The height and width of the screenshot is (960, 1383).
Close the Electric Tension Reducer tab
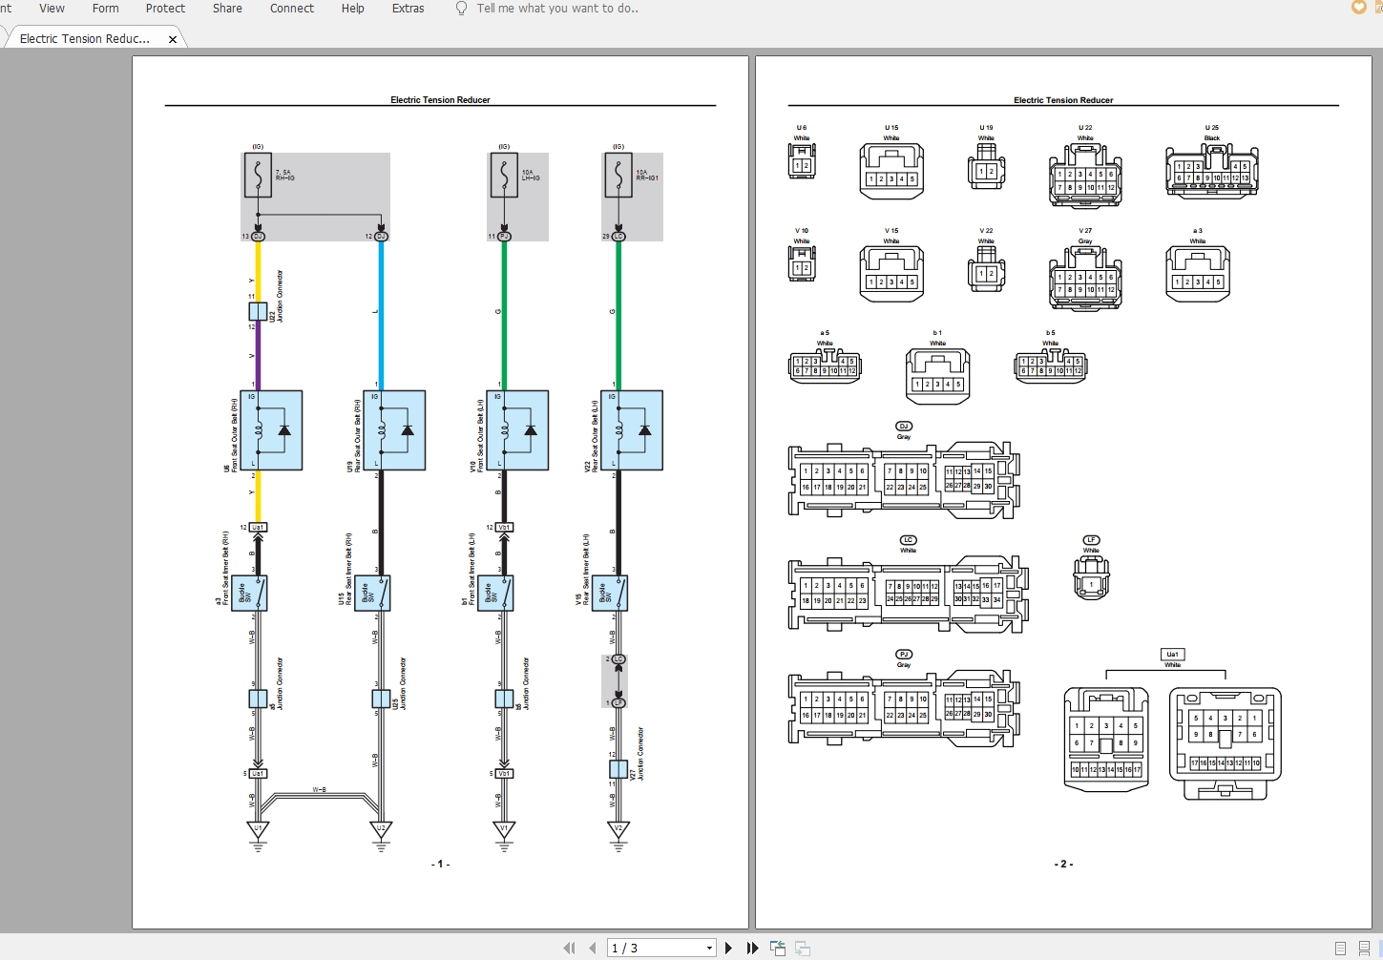[173, 39]
